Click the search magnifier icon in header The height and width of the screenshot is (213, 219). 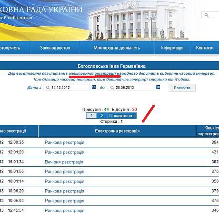[206, 15]
